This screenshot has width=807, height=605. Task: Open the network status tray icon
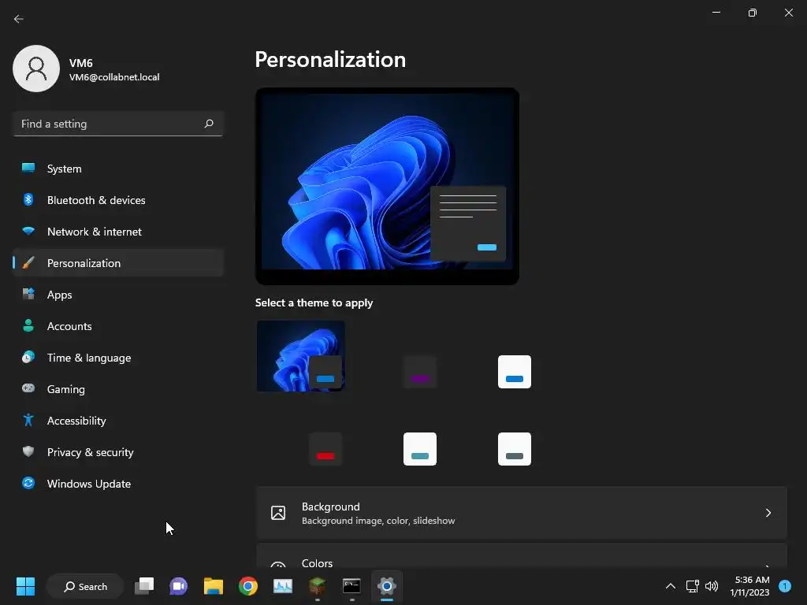pos(692,586)
